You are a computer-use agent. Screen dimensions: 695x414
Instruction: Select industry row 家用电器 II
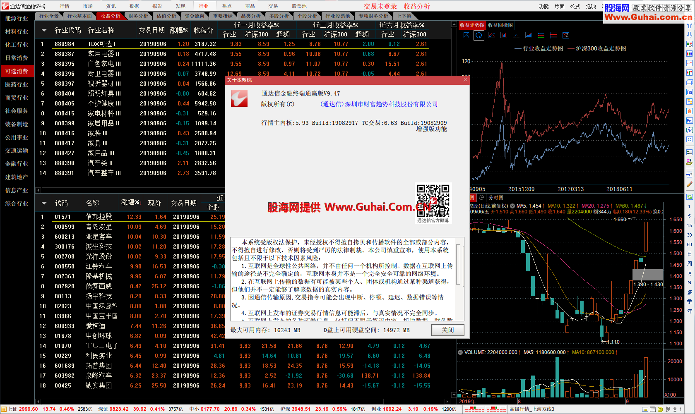pyautogui.click(x=234, y=54)
